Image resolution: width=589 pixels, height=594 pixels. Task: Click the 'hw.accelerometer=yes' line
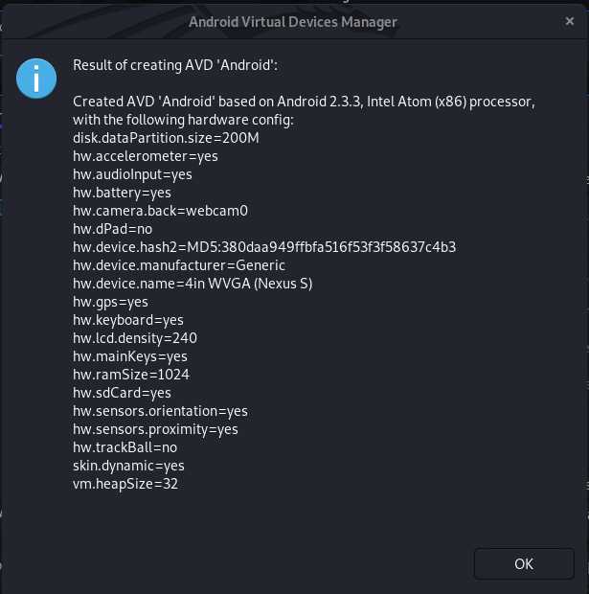pos(146,156)
